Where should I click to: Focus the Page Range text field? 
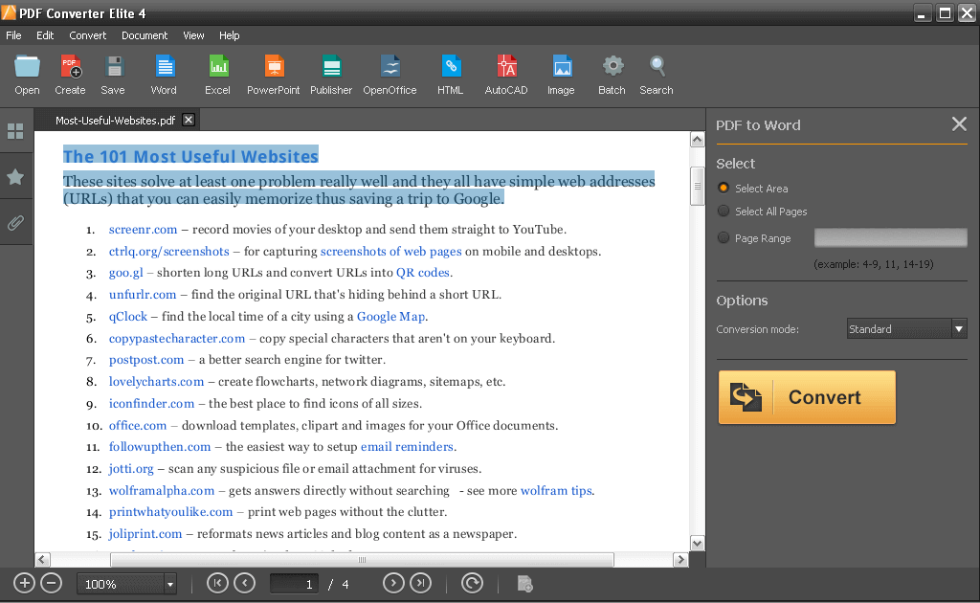point(891,237)
